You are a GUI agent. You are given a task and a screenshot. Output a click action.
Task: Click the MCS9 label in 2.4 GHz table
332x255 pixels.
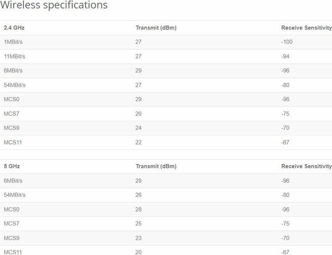pyautogui.click(x=12, y=128)
